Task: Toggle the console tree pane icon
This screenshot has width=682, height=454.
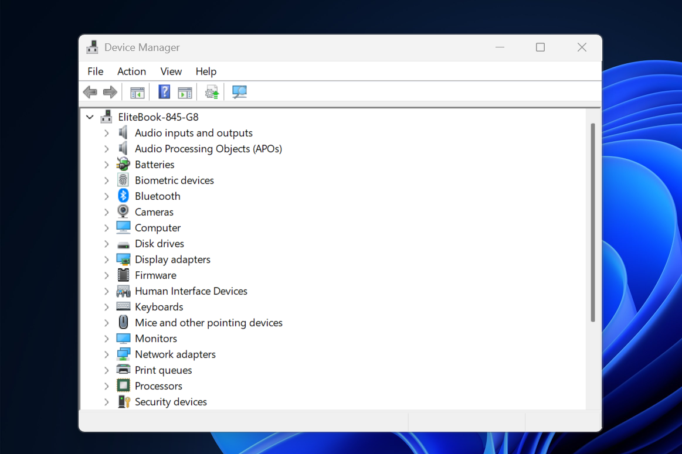Action: pyautogui.click(x=137, y=93)
